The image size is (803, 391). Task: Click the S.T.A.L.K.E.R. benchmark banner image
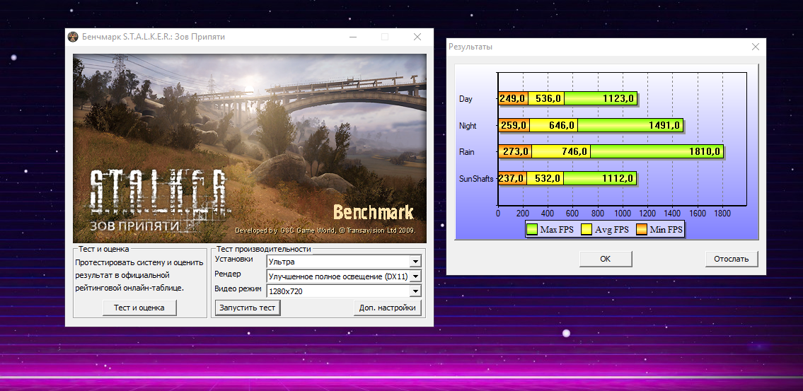pos(250,148)
